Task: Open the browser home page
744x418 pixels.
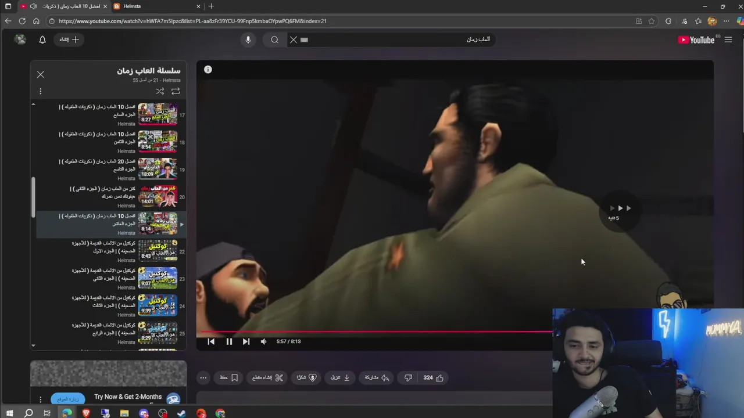Action: click(x=36, y=21)
